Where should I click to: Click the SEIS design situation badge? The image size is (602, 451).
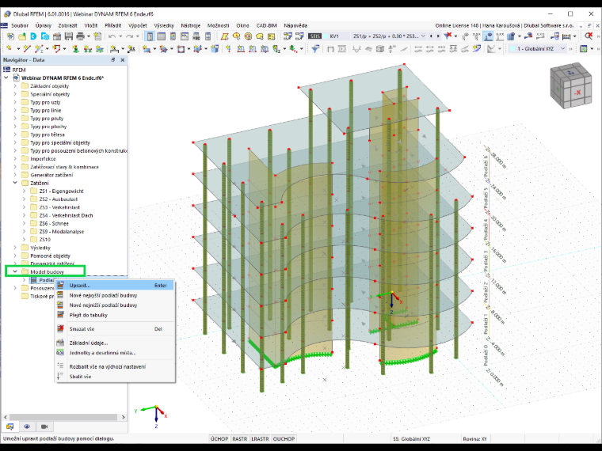point(314,36)
